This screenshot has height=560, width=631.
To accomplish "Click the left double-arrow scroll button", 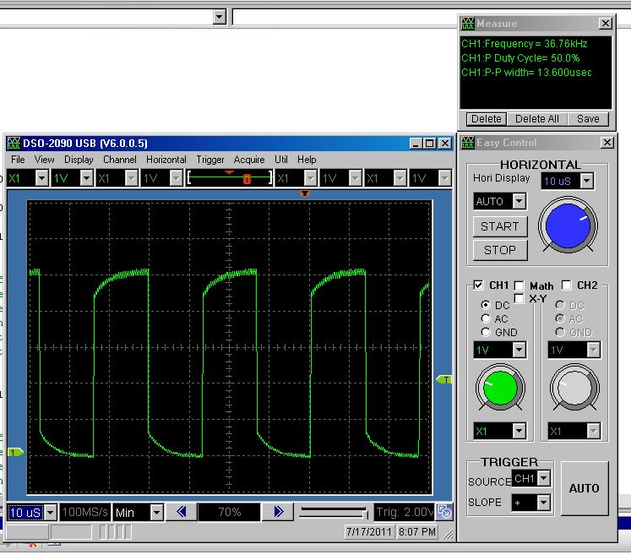I will (x=181, y=512).
